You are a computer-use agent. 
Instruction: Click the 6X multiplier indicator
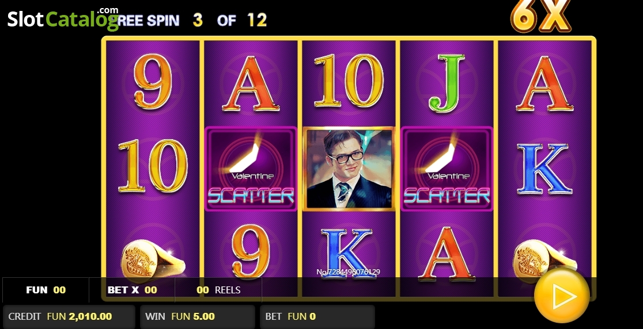pos(540,16)
